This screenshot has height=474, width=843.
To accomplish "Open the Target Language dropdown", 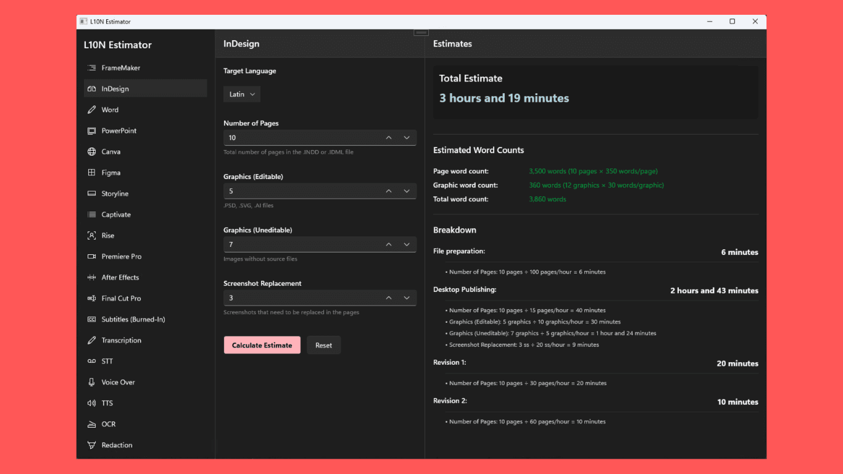I will pyautogui.click(x=241, y=94).
